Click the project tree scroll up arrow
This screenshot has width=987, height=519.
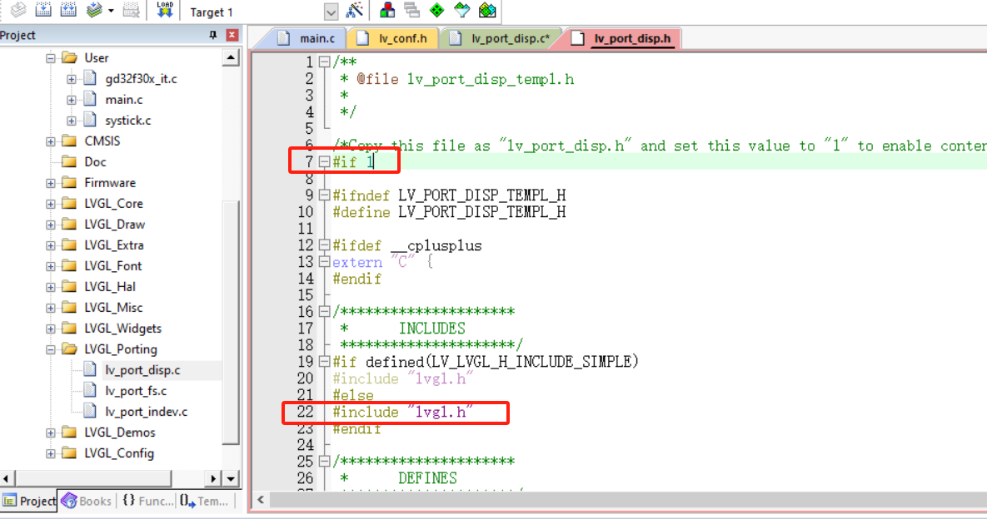point(231,58)
